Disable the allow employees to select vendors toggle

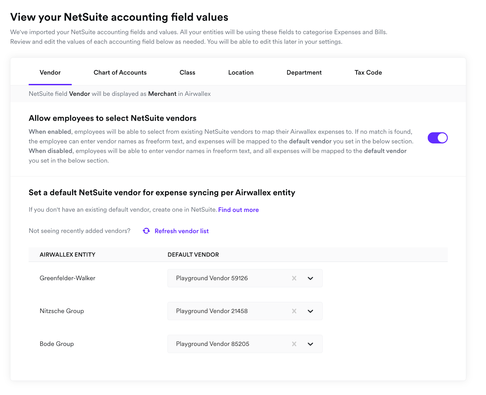[437, 138]
